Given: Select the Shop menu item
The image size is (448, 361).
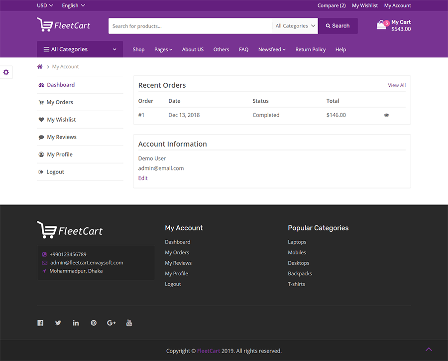Looking at the screenshot, I should (138, 49).
